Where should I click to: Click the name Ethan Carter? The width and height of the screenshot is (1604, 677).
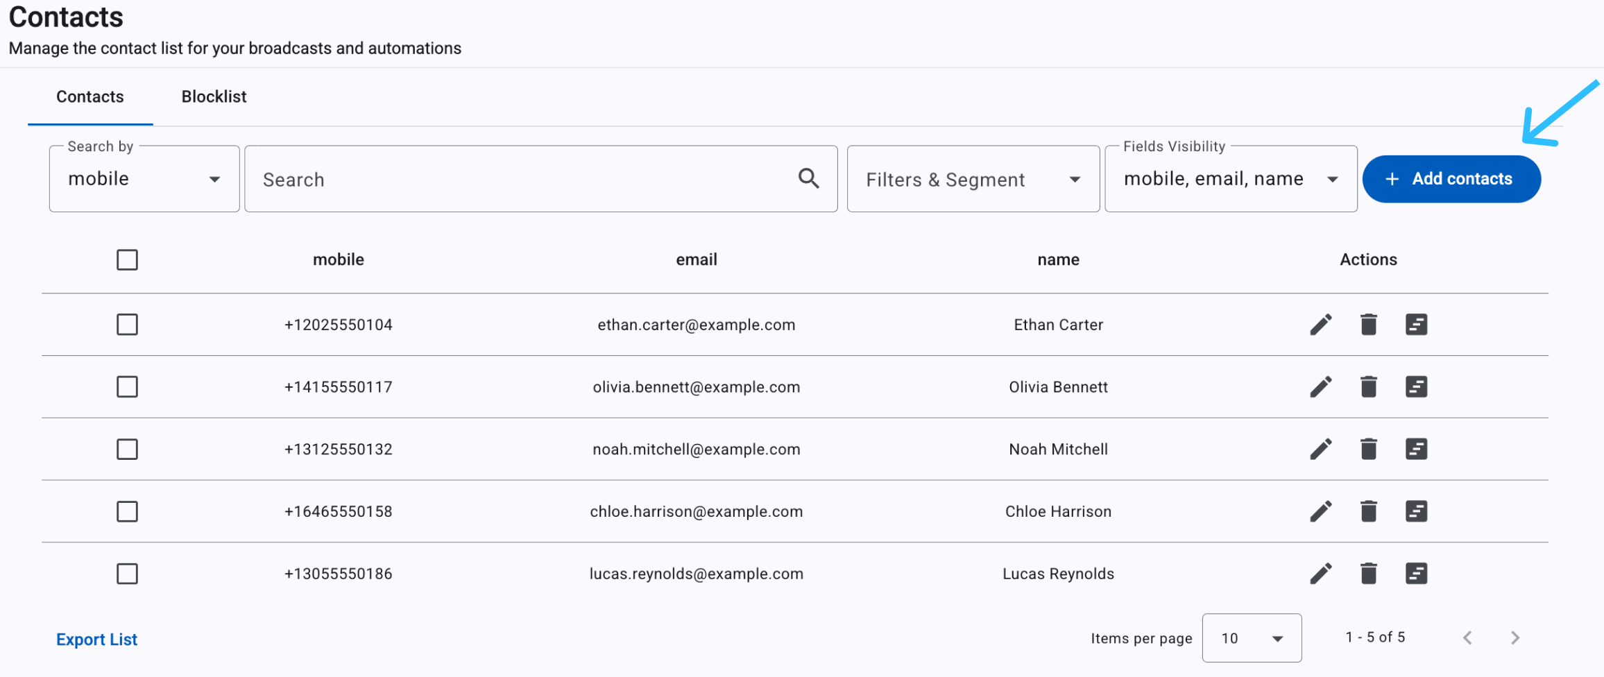[x=1059, y=325]
